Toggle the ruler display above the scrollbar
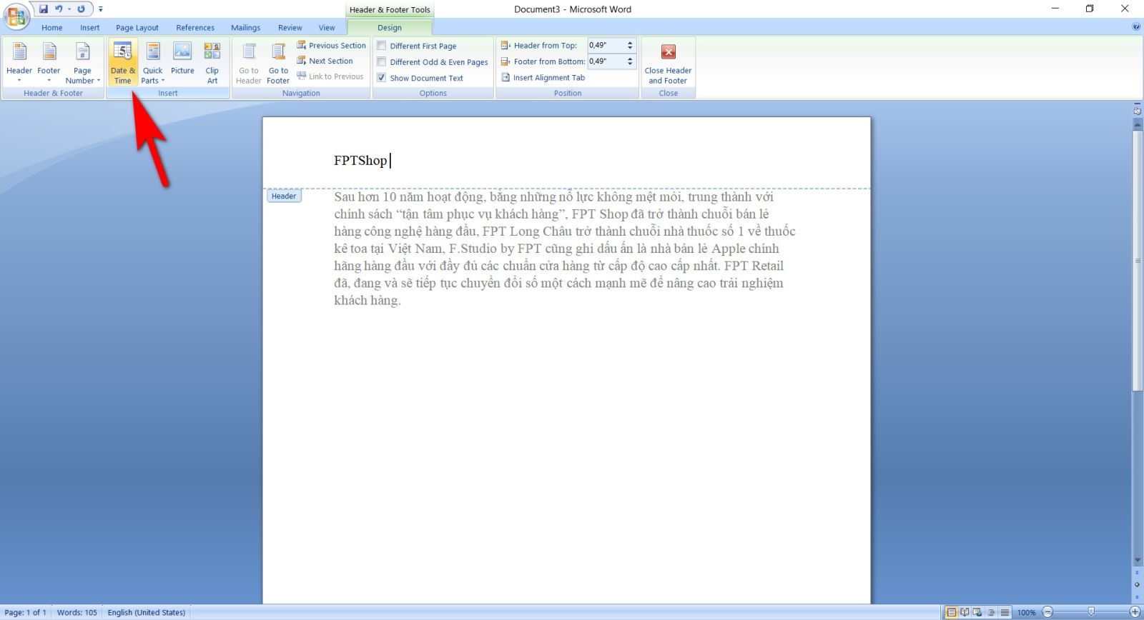Image resolution: width=1144 pixels, height=620 pixels. [x=1137, y=111]
